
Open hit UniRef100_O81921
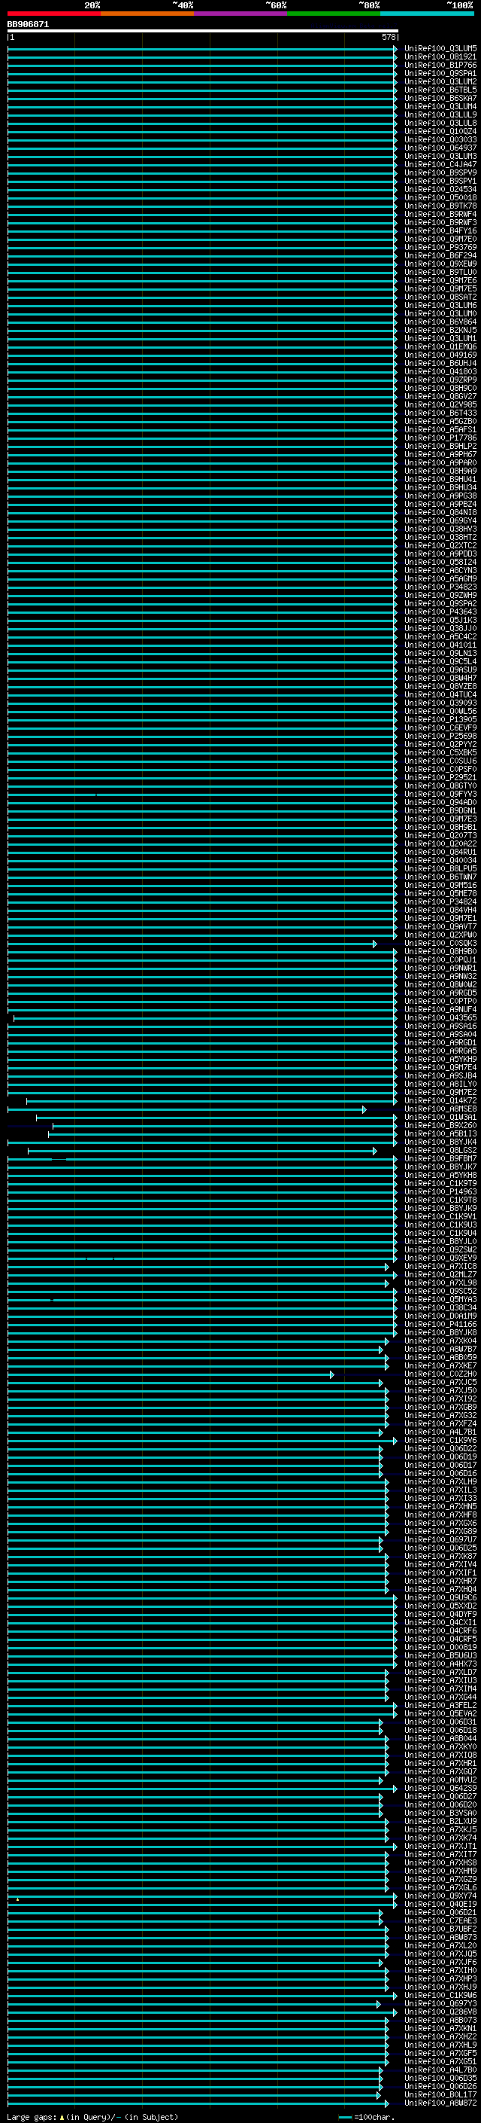(x=440, y=57)
